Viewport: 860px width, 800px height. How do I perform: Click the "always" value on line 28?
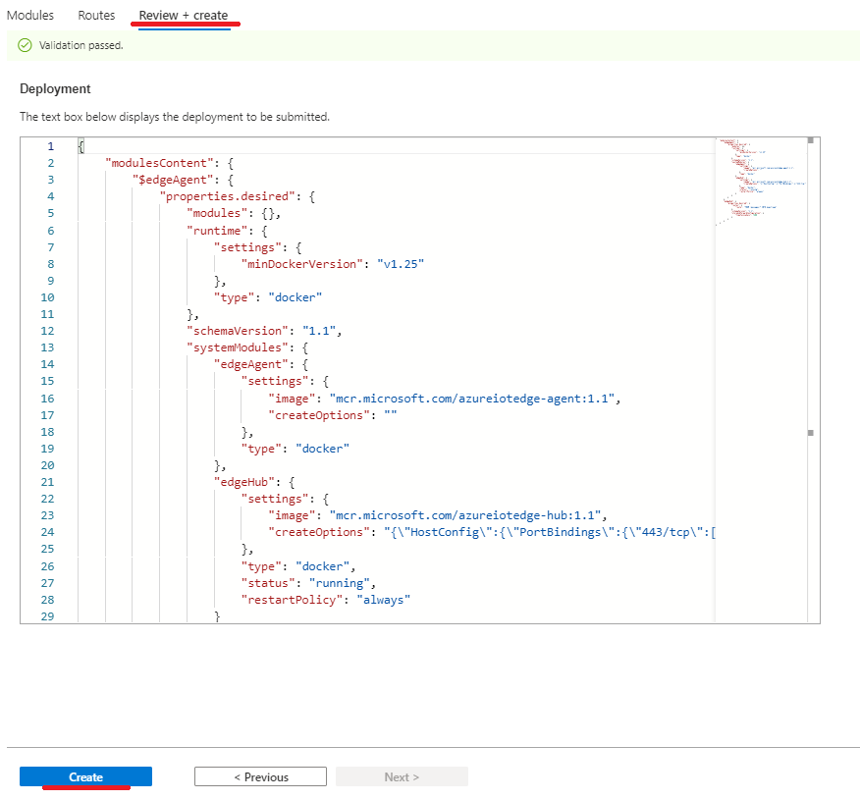(x=384, y=600)
